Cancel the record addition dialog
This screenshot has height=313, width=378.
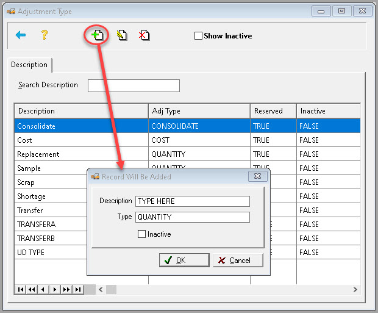click(x=238, y=260)
